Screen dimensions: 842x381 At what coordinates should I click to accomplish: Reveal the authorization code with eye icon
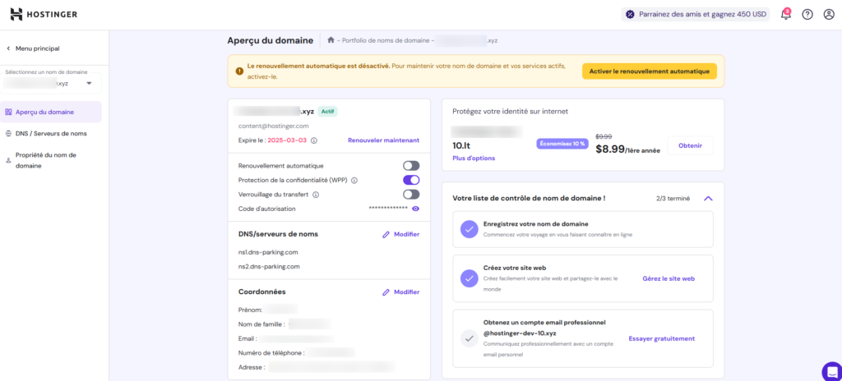tap(415, 209)
